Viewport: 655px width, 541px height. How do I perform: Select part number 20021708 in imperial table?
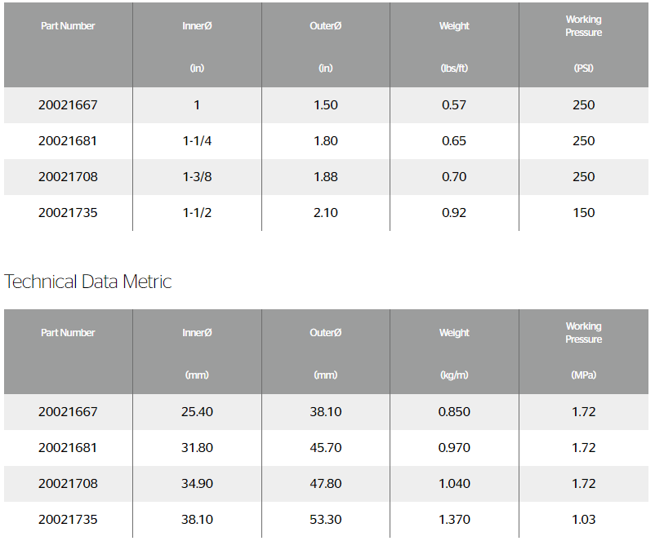pos(68,176)
